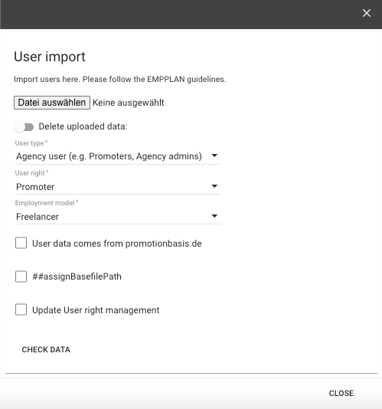Click the Delete uploaded data label
The height and width of the screenshot is (409, 382).
[83, 126]
